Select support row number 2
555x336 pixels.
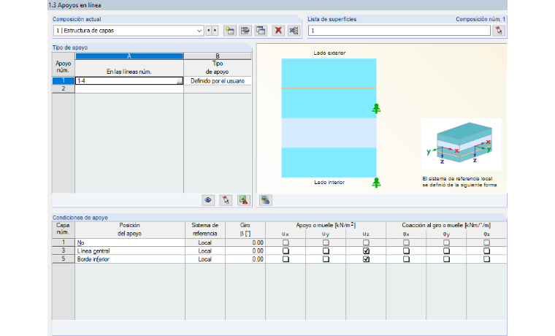click(x=64, y=89)
